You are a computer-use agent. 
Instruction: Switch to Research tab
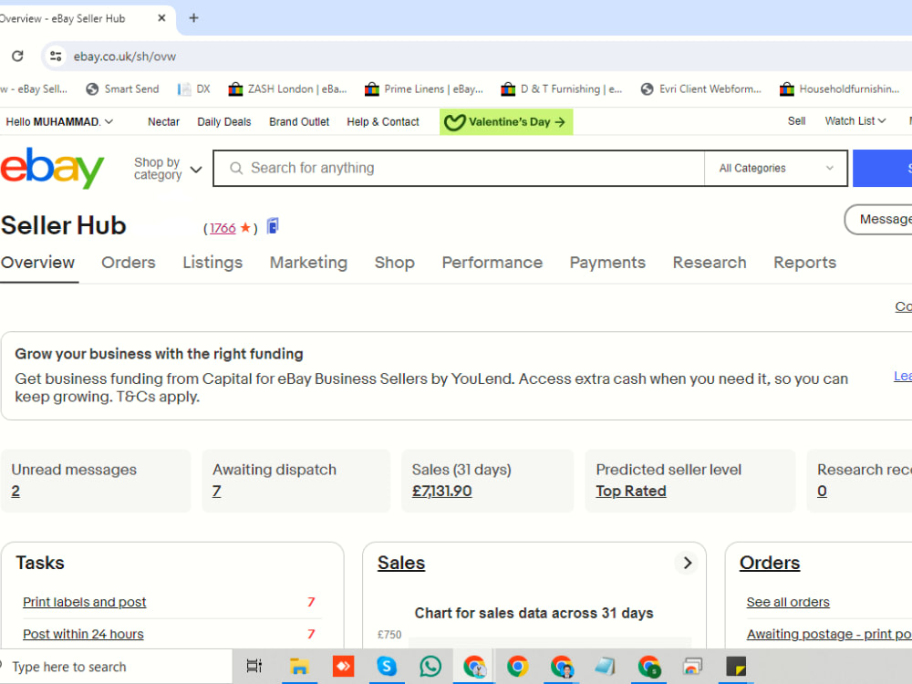point(709,263)
